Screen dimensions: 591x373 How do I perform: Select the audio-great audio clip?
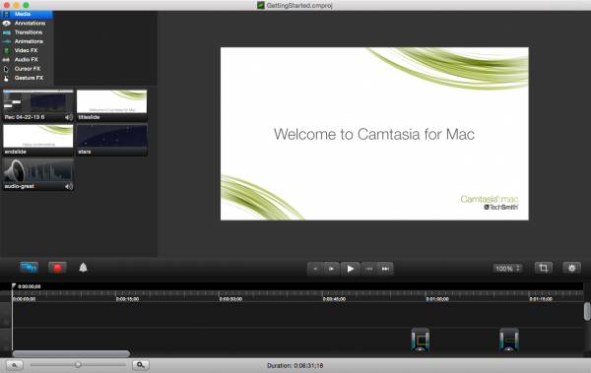38,174
